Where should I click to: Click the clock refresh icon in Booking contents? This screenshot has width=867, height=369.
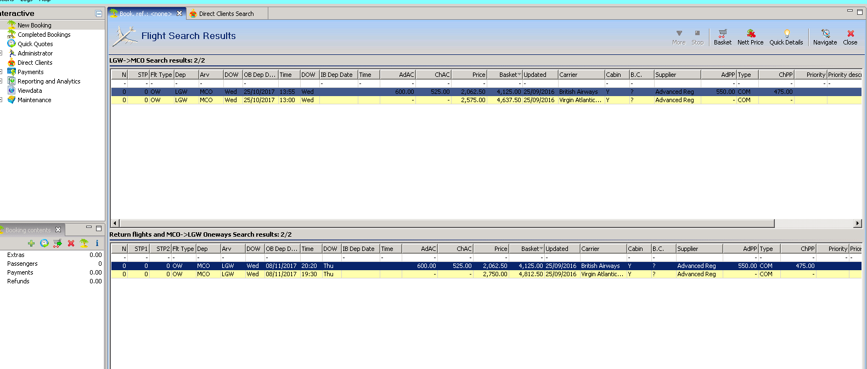(x=44, y=243)
